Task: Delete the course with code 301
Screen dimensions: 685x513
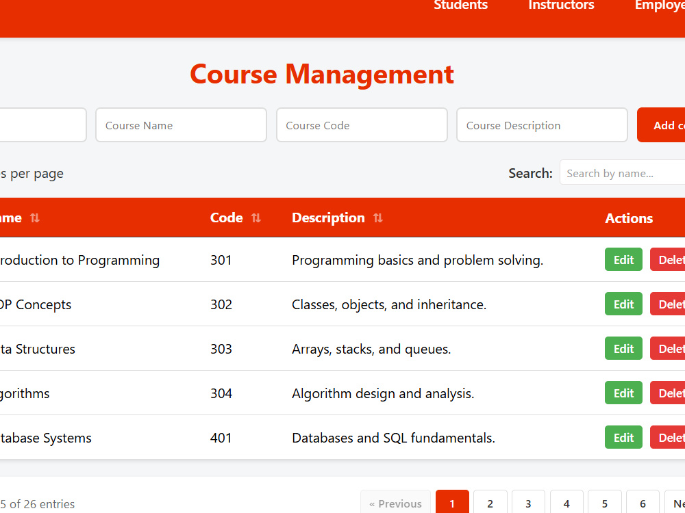Action: (667, 259)
